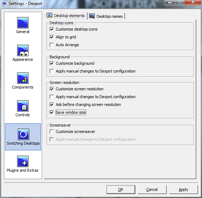
Task: Enable Apply manual changes under Screen resolution
Action: tap(52, 97)
